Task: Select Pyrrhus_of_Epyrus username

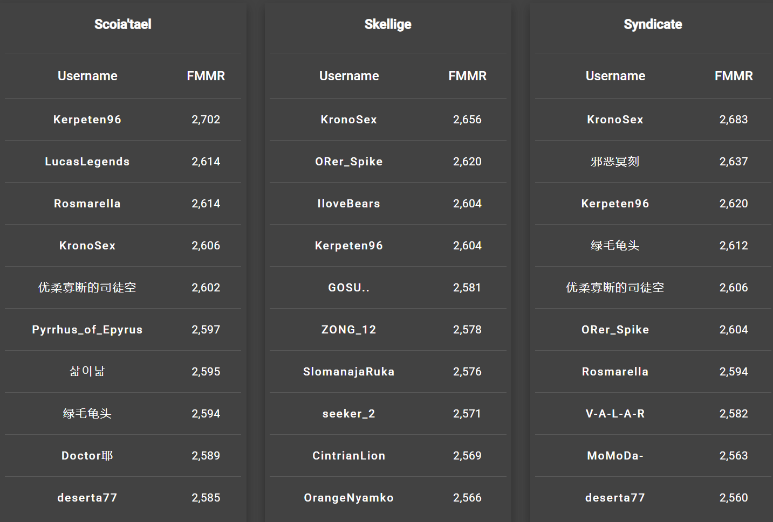Action: tap(87, 330)
